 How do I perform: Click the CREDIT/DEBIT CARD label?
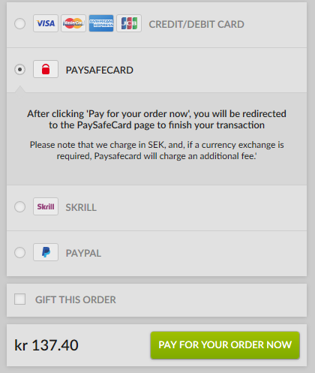tap(196, 24)
